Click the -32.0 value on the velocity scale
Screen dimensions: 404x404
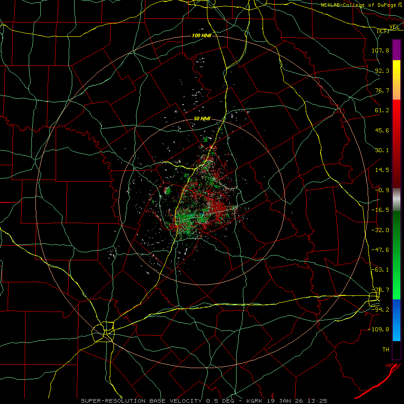click(x=380, y=230)
